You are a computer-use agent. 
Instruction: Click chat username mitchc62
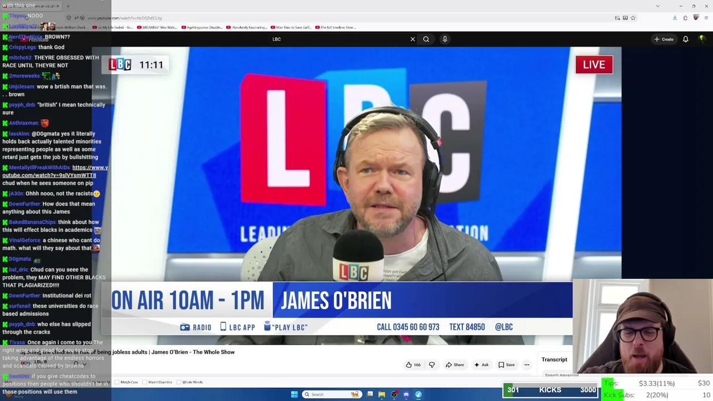point(21,57)
